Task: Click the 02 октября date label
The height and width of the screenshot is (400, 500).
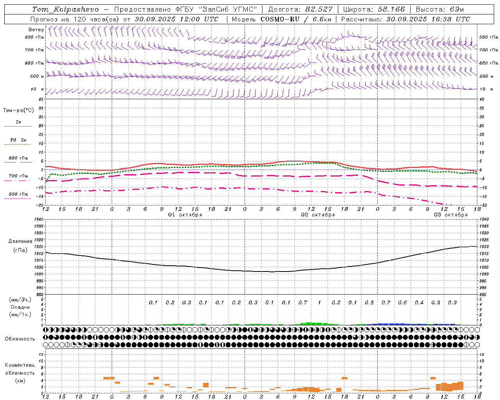Action: 318,215
